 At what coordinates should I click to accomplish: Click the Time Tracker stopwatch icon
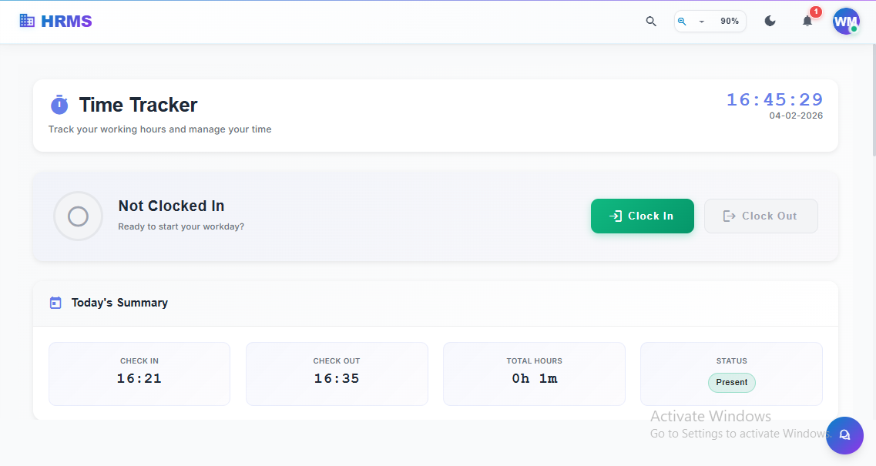[x=59, y=105]
